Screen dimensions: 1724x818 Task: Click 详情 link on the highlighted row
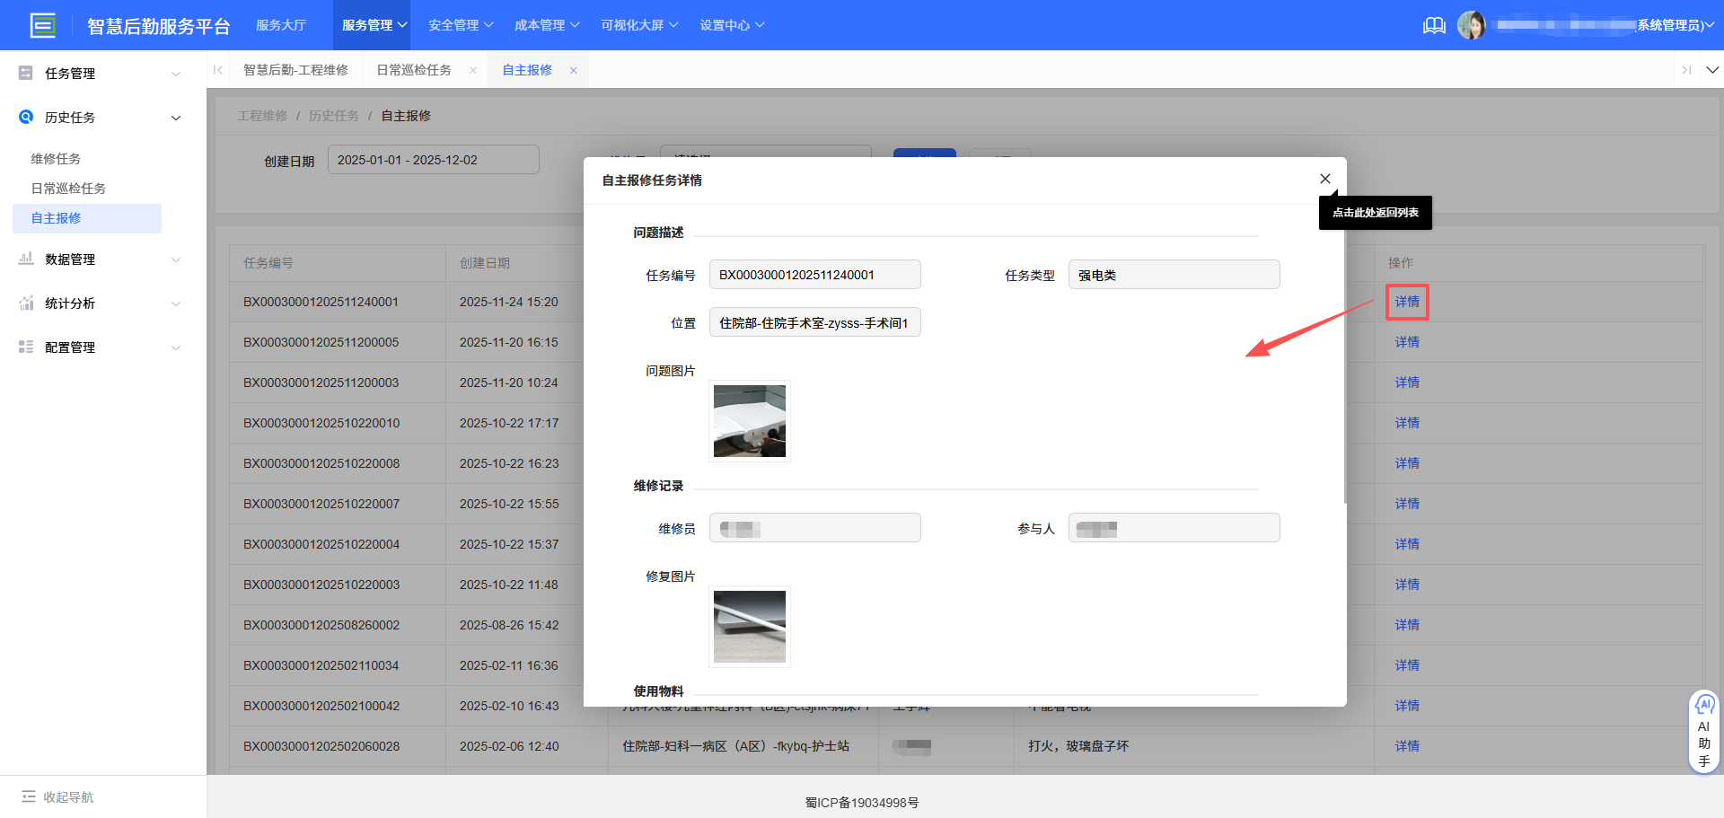click(x=1406, y=302)
